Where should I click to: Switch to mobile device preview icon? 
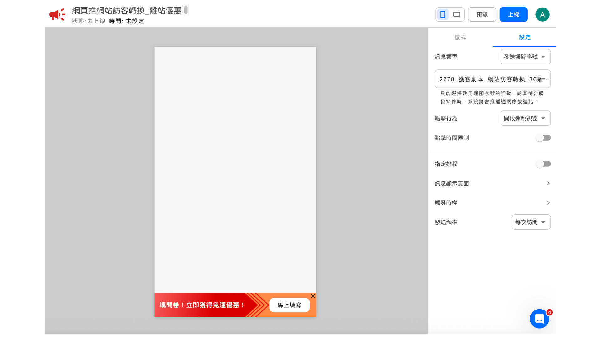click(443, 15)
